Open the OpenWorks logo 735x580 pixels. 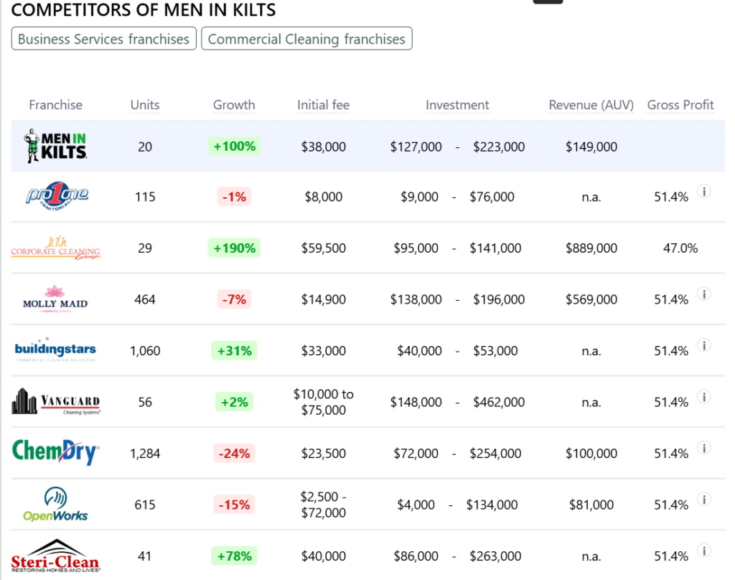(x=55, y=504)
